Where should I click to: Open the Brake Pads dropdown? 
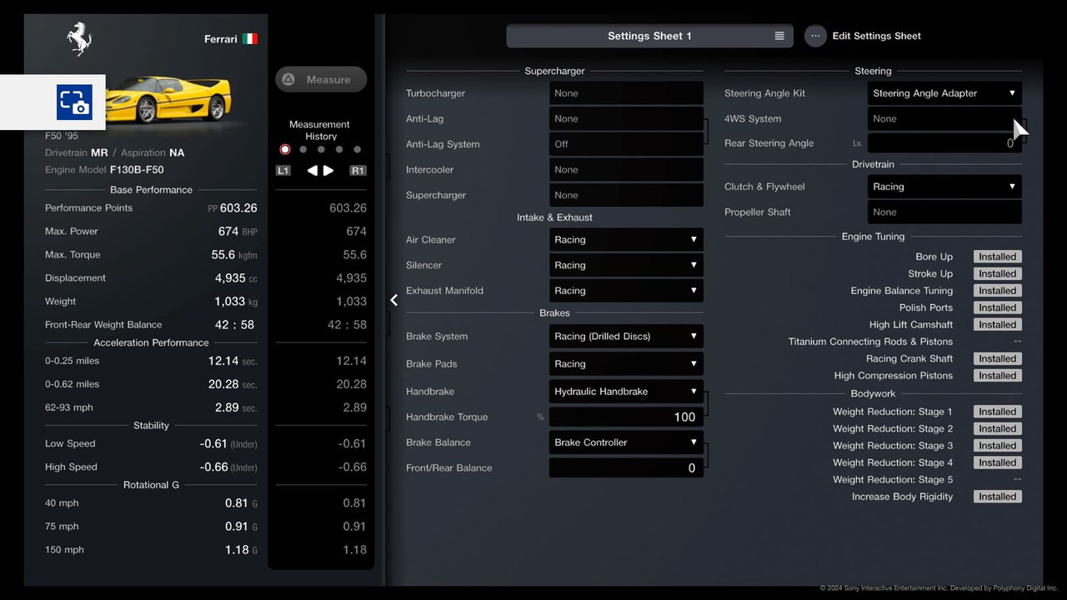626,364
